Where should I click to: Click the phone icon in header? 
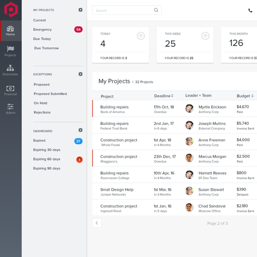(250, 10)
